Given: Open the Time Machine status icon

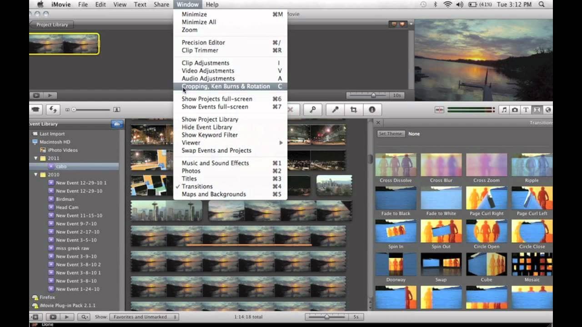Looking at the screenshot, I should [423, 5].
